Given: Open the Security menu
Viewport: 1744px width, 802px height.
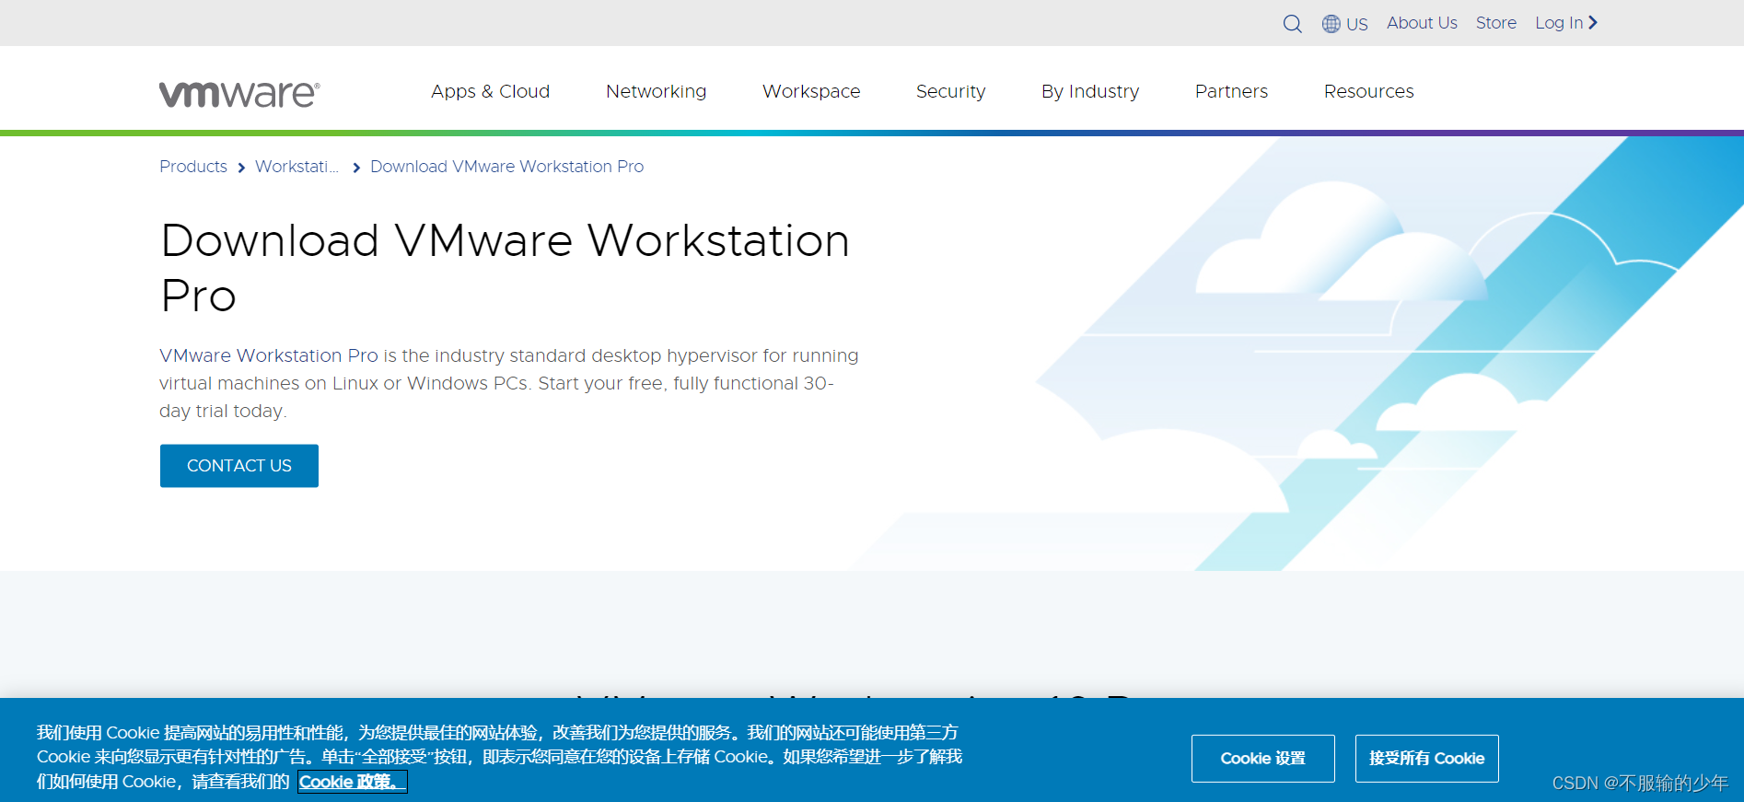Looking at the screenshot, I should 950,91.
